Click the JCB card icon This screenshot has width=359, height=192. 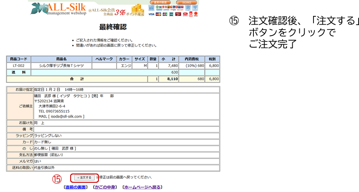[x=165, y=14]
